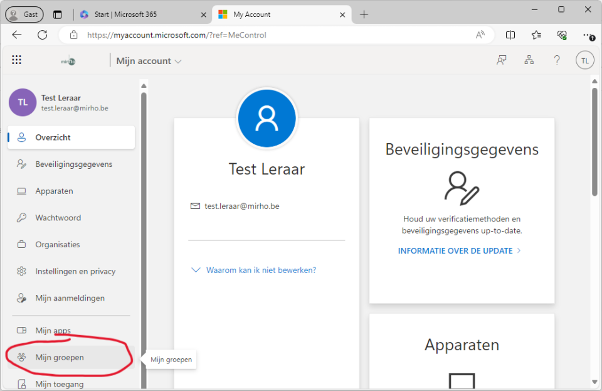Go to Wachtwoord in the sidebar
This screenshot has height=391, width=602.
58,218
